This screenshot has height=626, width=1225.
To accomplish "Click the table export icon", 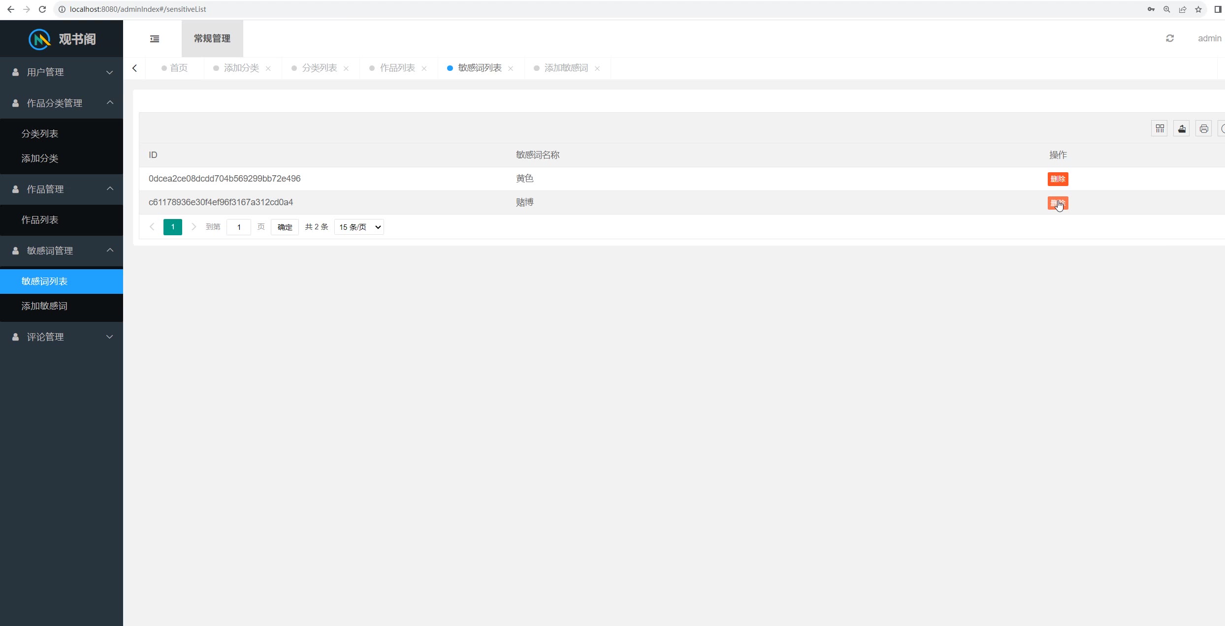I will pyautogui.click(x=1182, y=129).
